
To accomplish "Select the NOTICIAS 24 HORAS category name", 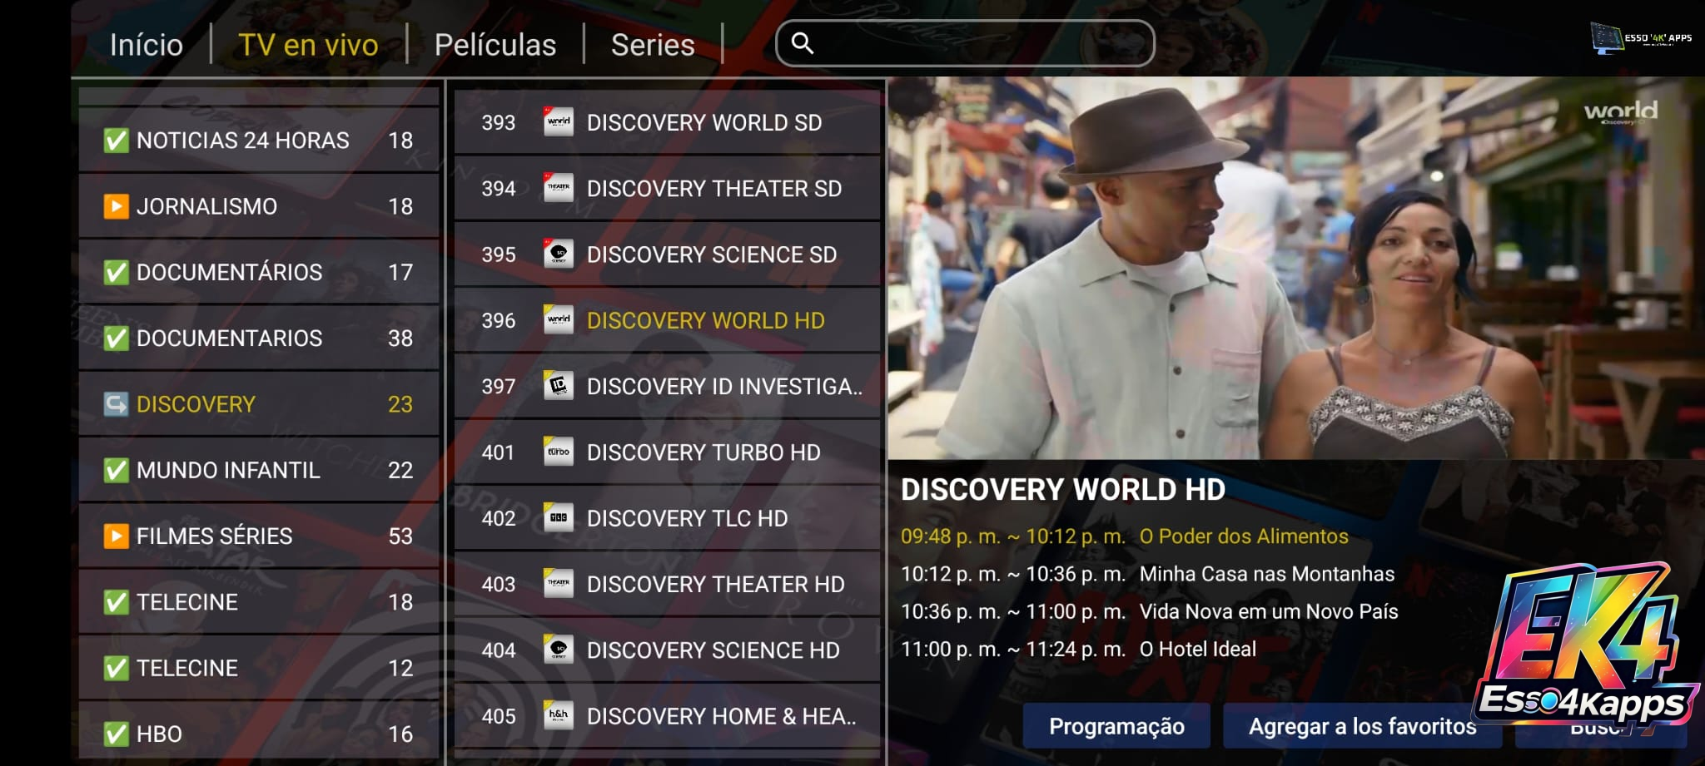I will point(243,141).
